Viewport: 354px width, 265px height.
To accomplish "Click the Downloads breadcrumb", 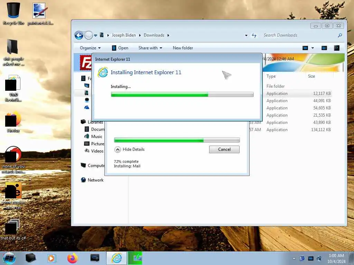I will coord(154,36).
